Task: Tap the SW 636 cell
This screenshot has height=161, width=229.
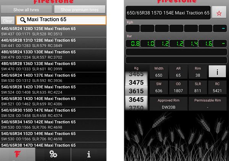Action: (x=159, y=88)
